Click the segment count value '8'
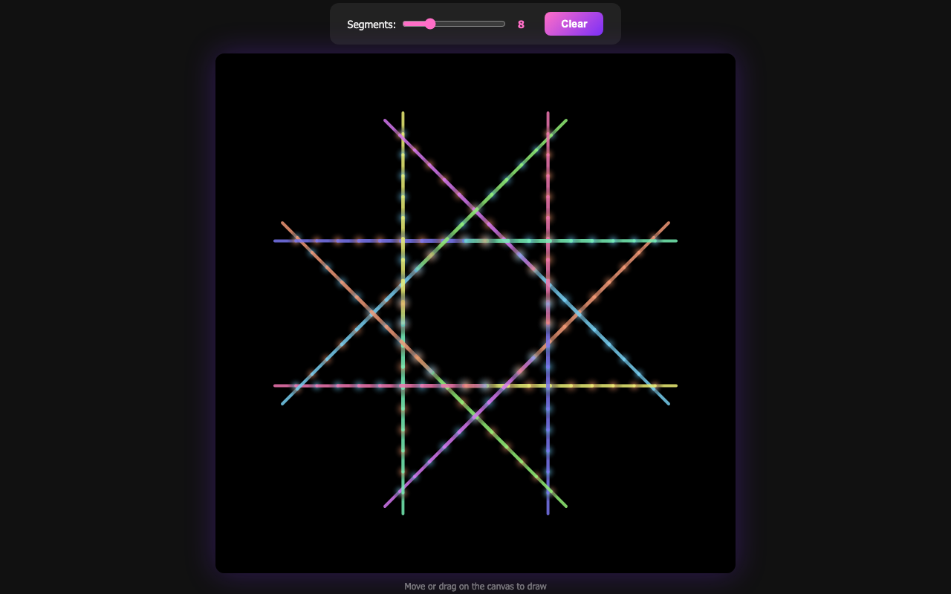The width and height of the screenshot is (951, 594). tap(521, 25)
